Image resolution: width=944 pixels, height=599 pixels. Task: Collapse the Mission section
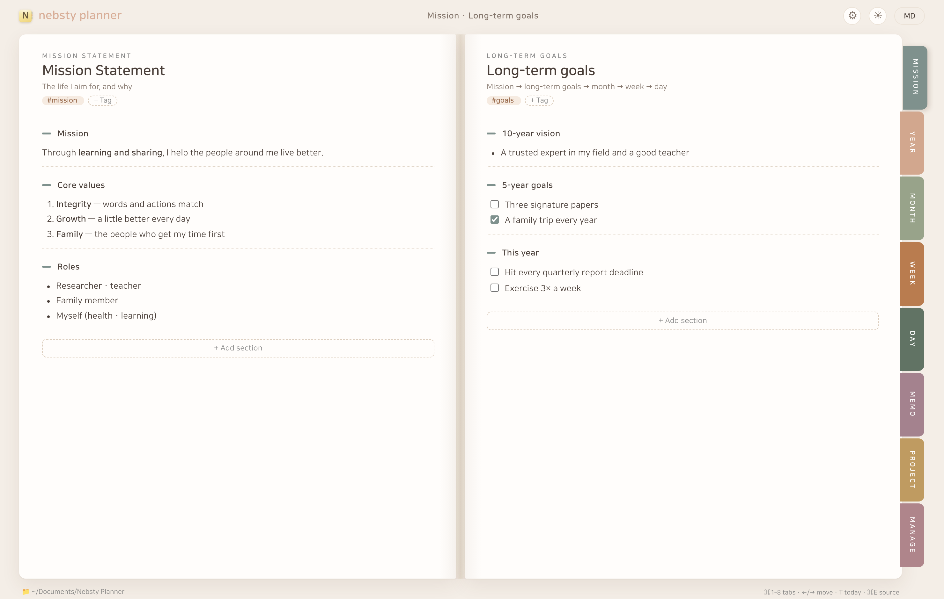(47, 134)
